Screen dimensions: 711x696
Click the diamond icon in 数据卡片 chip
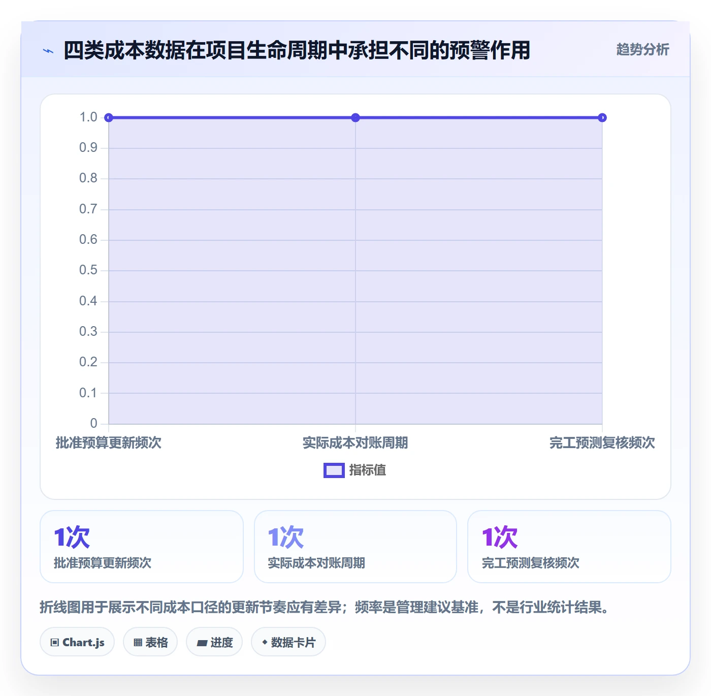265,642
